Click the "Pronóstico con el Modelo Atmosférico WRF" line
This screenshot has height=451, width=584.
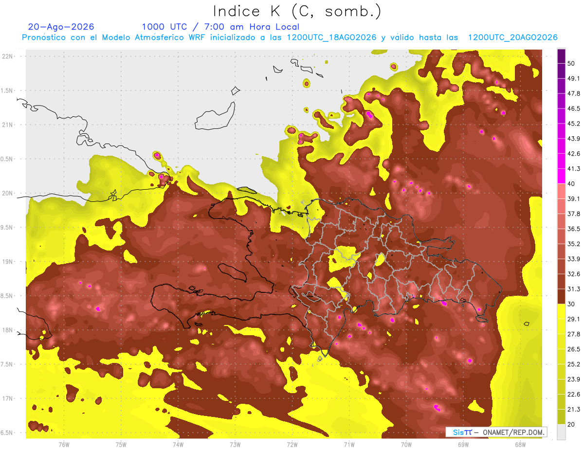click(290, 37)
